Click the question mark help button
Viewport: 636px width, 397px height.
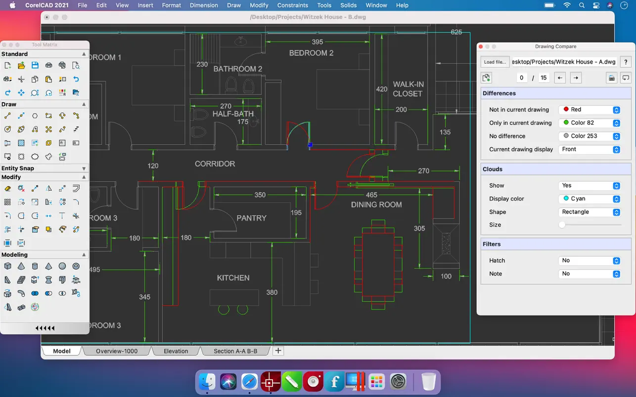(x=626, y=62)
